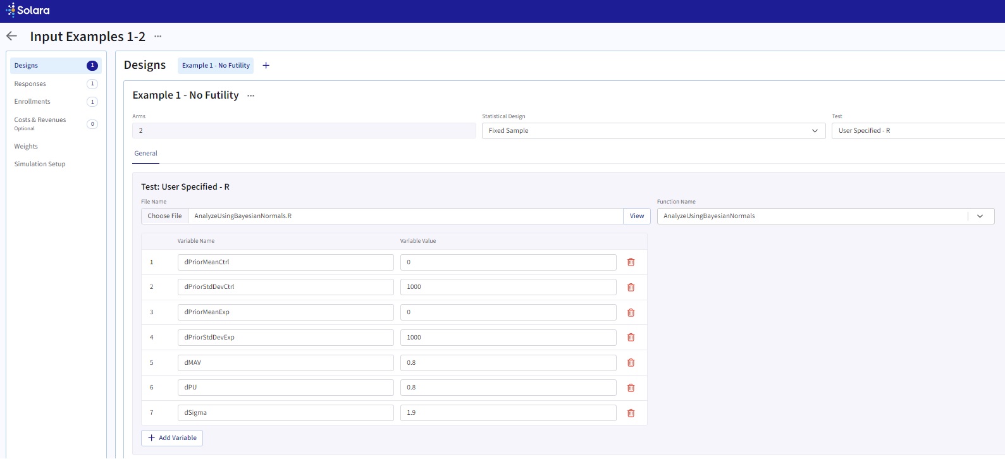Edit the dPU variable name field

click(286, 388)
